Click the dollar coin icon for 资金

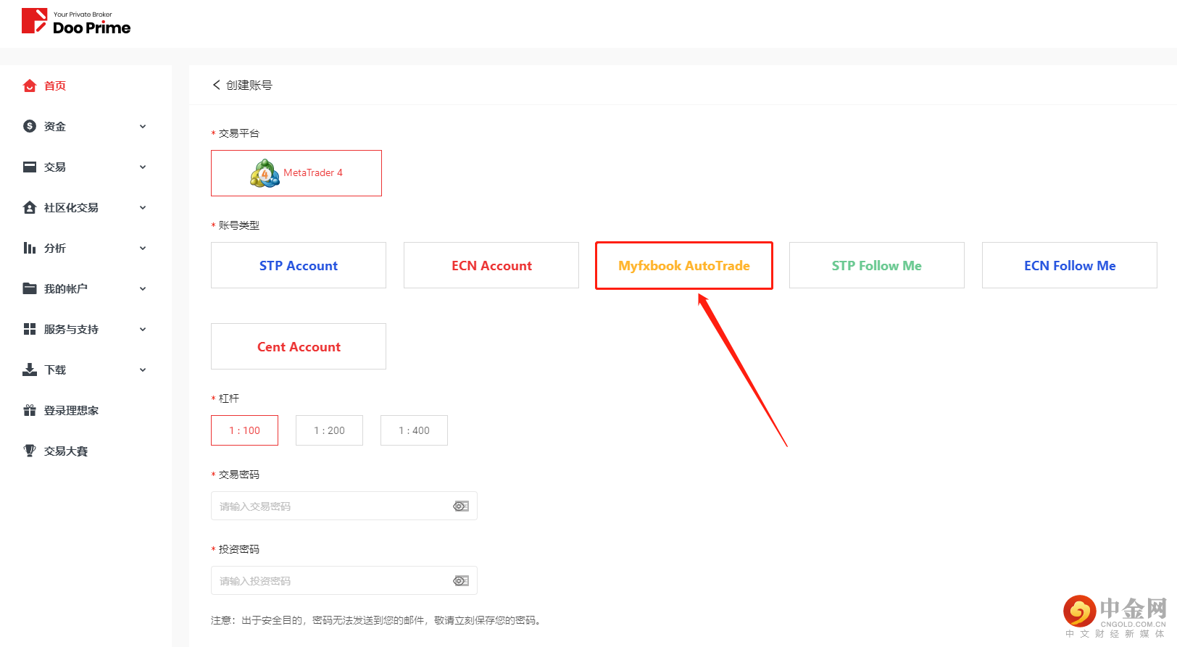[x=30, y=126]
